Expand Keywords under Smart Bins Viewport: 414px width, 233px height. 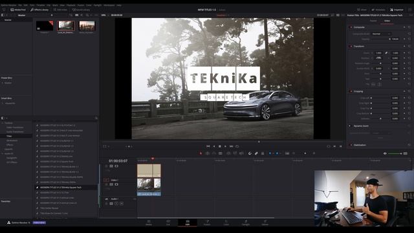(x=3, y=104)
